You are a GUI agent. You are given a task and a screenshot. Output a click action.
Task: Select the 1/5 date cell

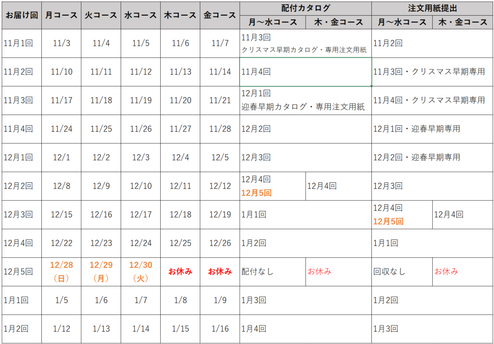[x=61, y=300]
